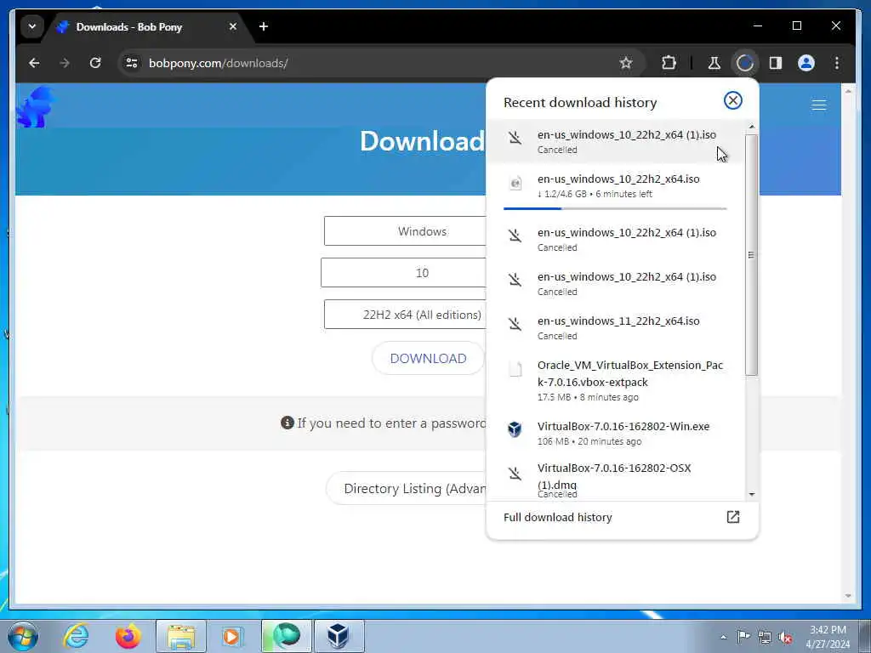The height and width of the screenshot is (653, 871).
Task: Click VirtualBox cube icon in download list
Action: pos(515,429)
